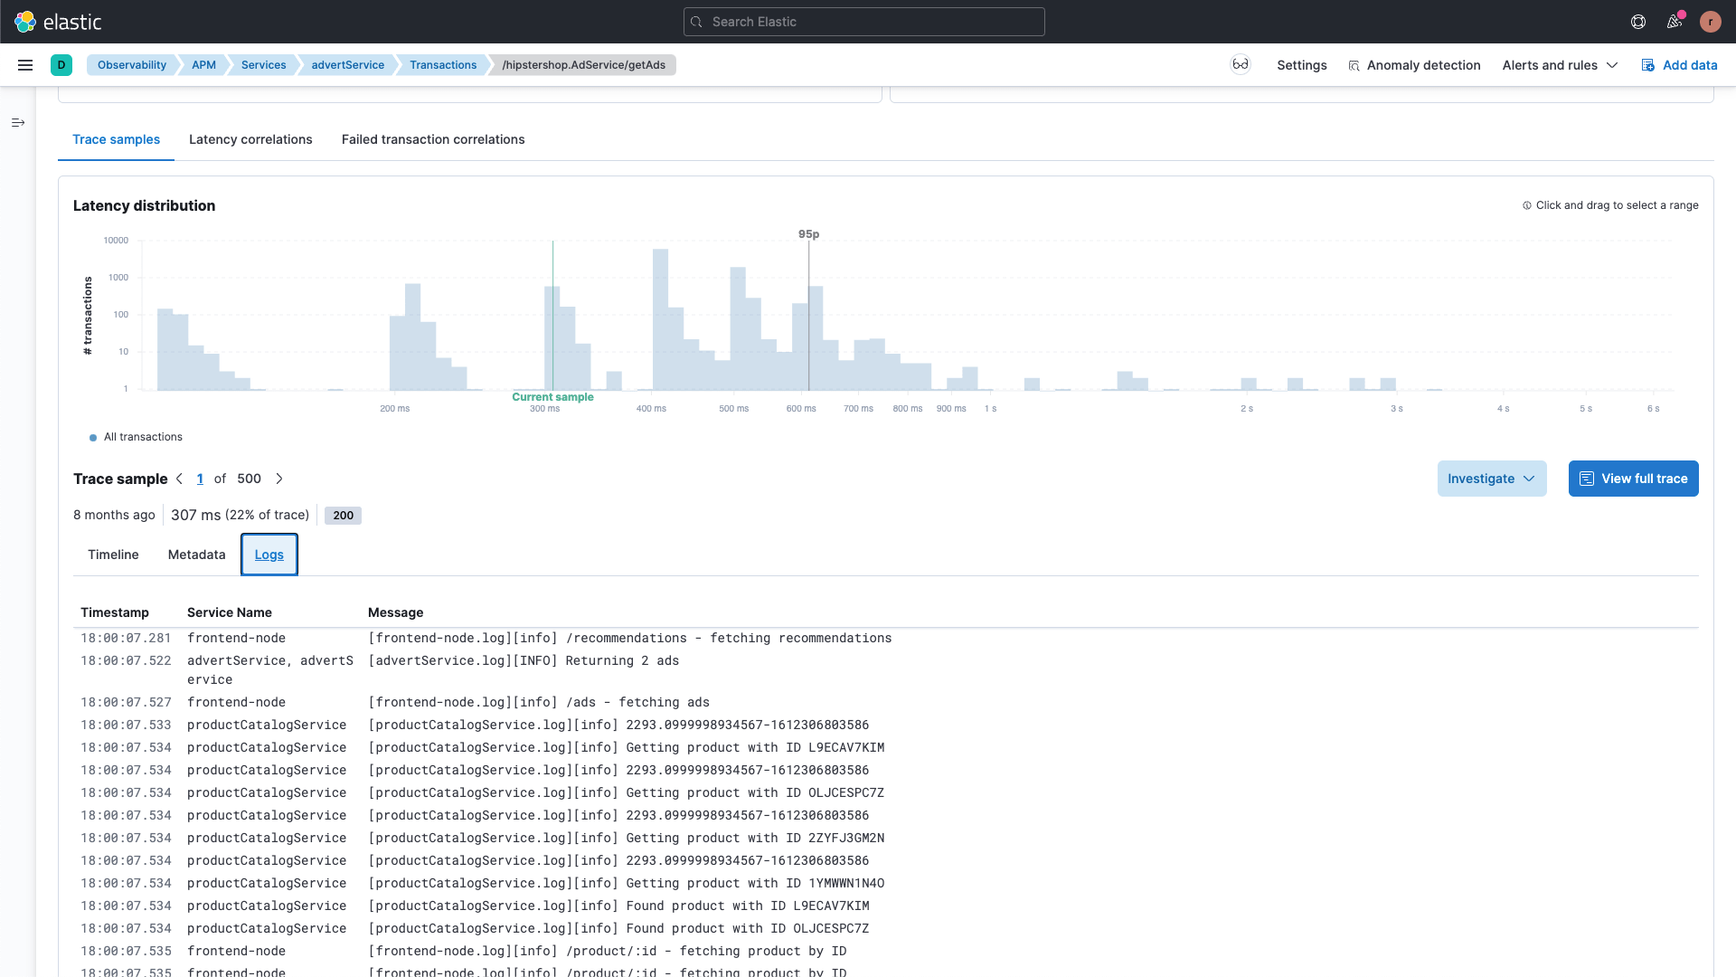Click log 'Getting product with ID OLJCESPC7Z'

[626, 792]
